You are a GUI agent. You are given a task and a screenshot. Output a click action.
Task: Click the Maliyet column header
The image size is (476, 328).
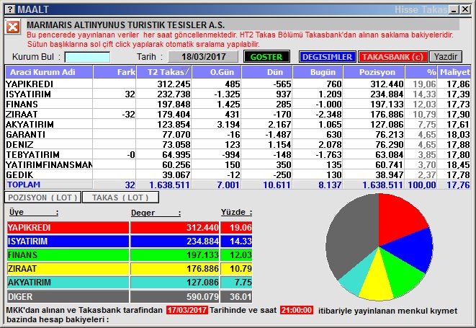point(454,72)
